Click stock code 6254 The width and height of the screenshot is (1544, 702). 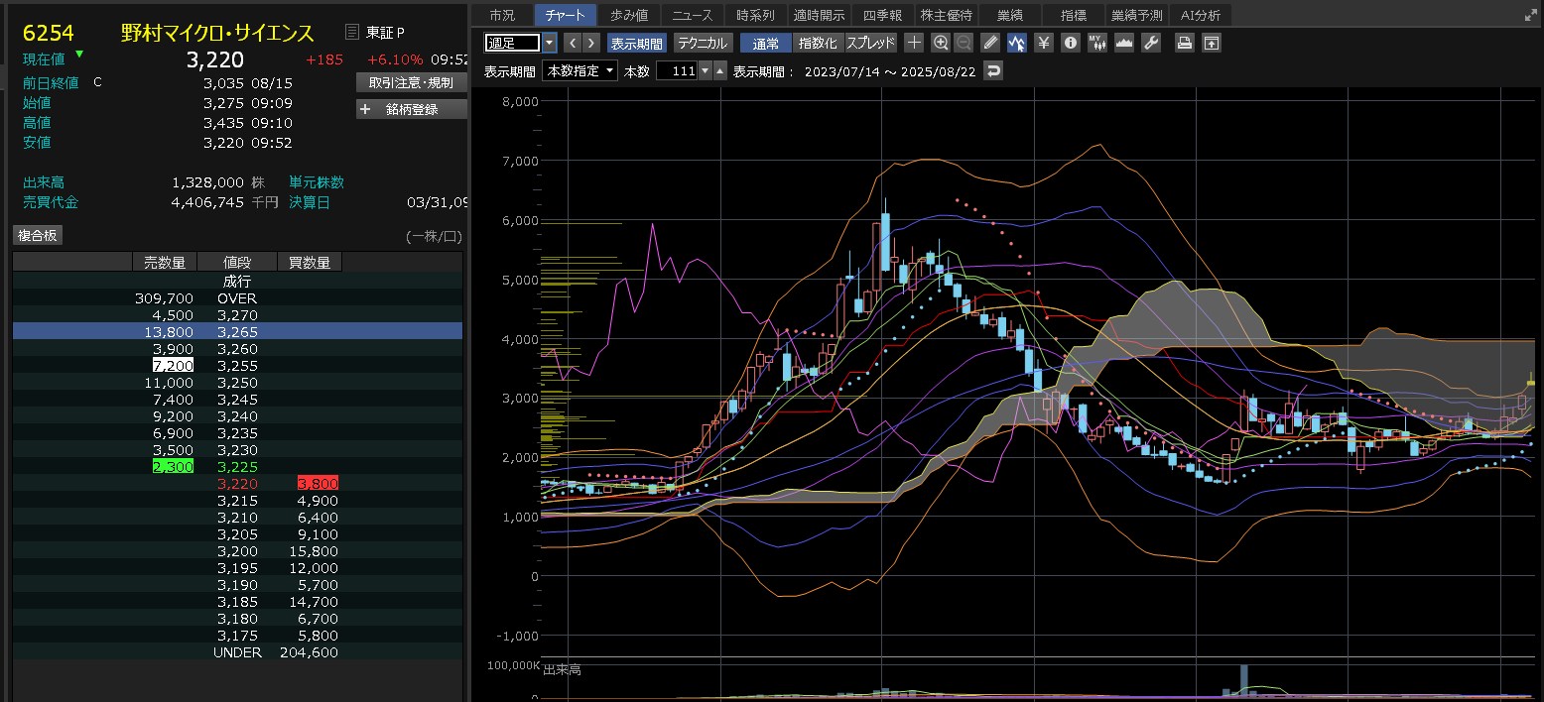[49, 33]
